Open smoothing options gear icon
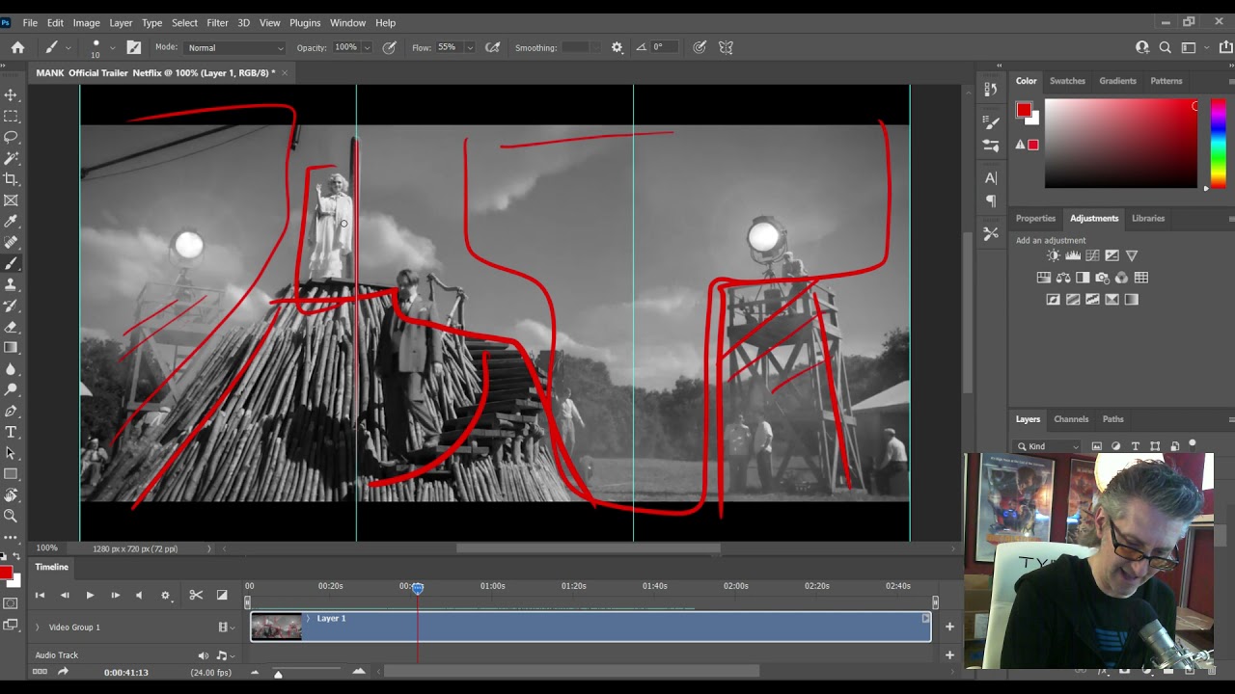The image size is (1235, 694). point(617,47)
